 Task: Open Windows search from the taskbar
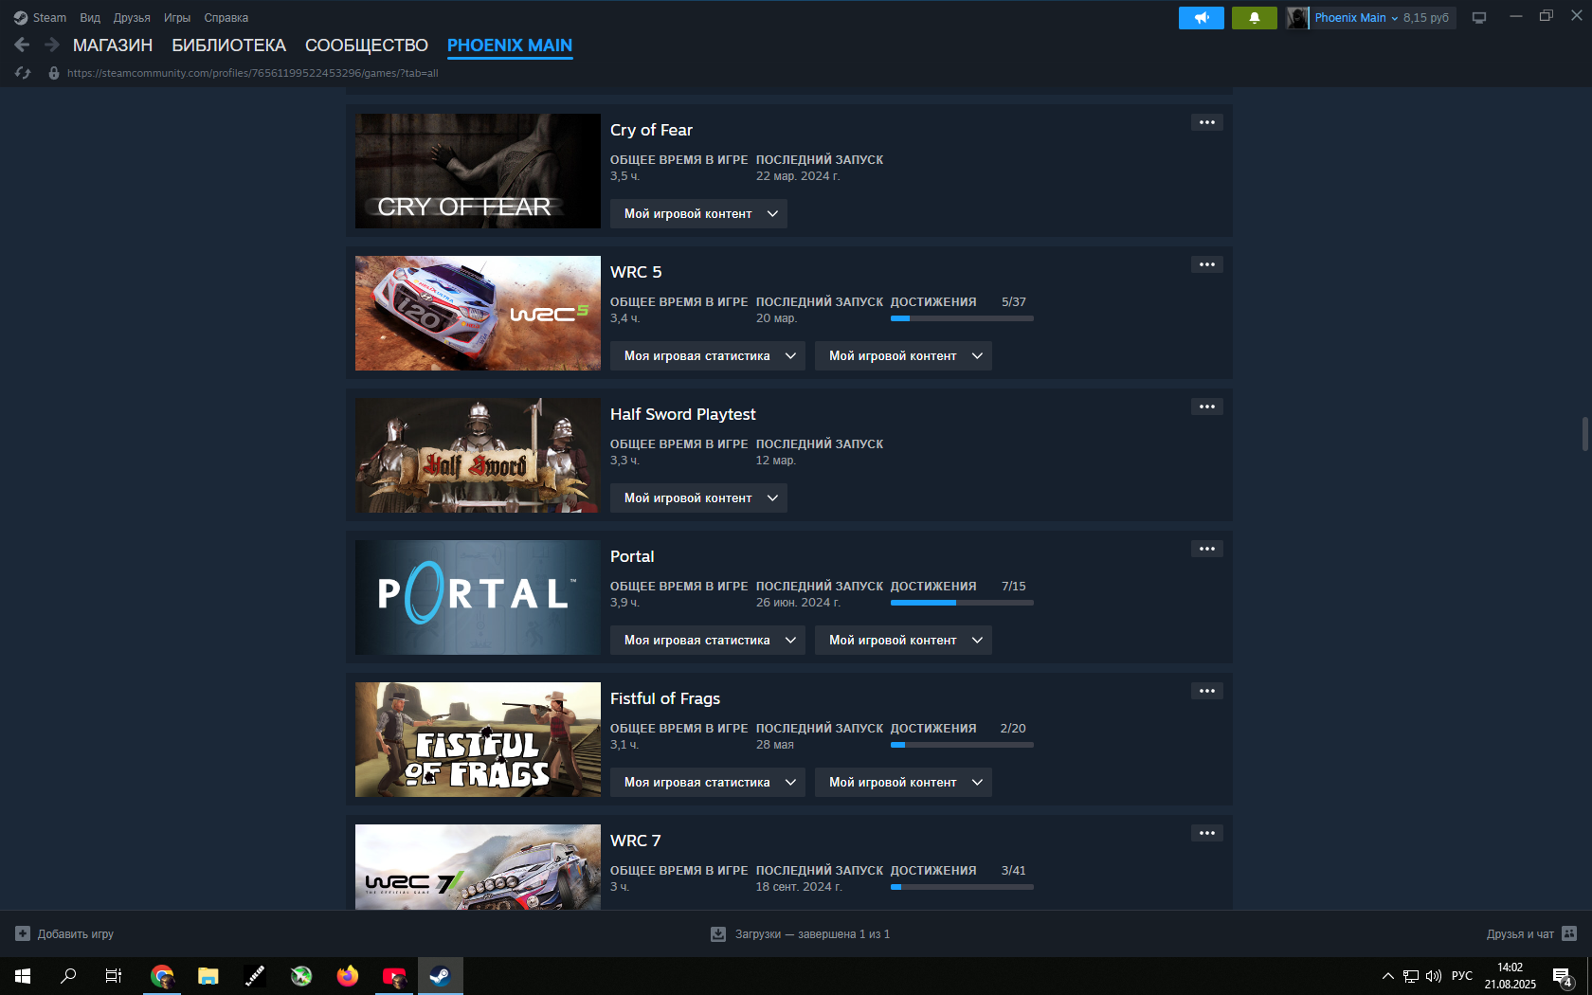68,976
